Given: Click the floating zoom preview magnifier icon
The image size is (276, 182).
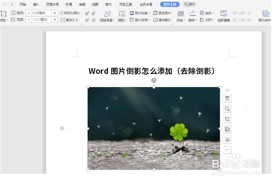Looking at the screenshot, I should pyautogui.click(x=227, y=109).
